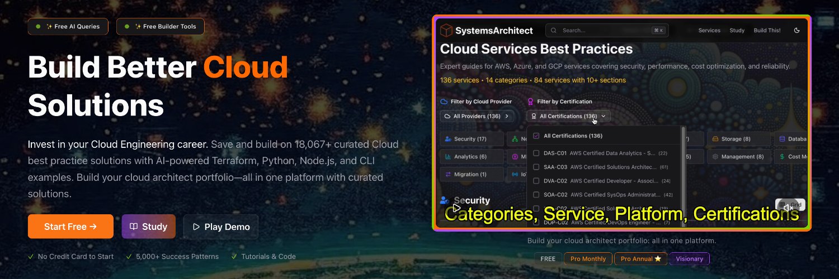Check the SOA-C02 SysOps Administrator checkbox

(x=536, y=195)
